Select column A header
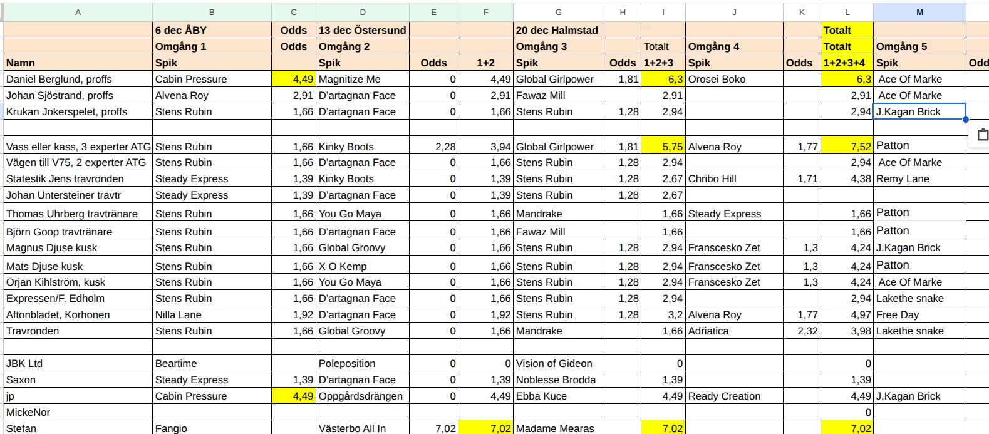989x434 pixels. (78, 12)
